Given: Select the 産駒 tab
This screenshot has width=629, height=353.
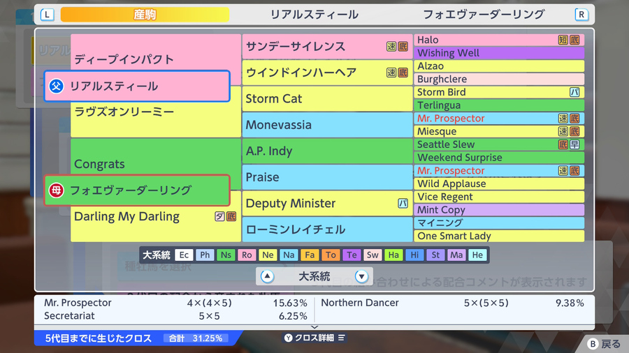Looking at the screenshot, I should tap(145, 15).
